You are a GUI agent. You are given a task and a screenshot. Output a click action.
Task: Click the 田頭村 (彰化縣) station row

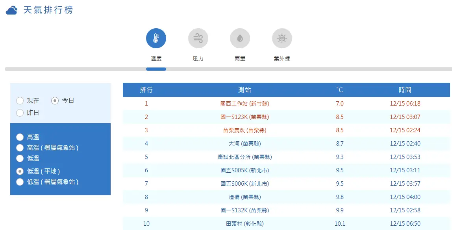click(245, 224)
